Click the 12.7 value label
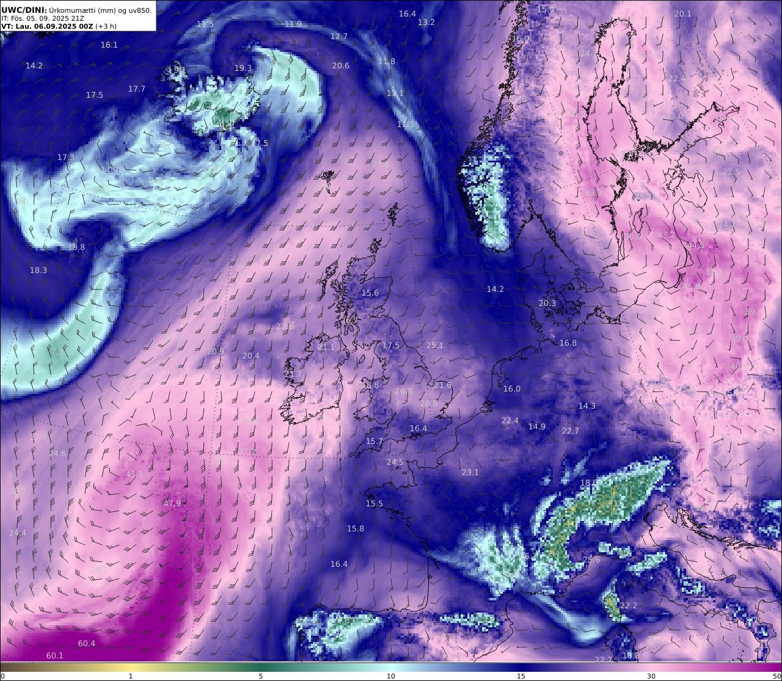The width and height of the screenshot is (782, 681). coord(338,36)
